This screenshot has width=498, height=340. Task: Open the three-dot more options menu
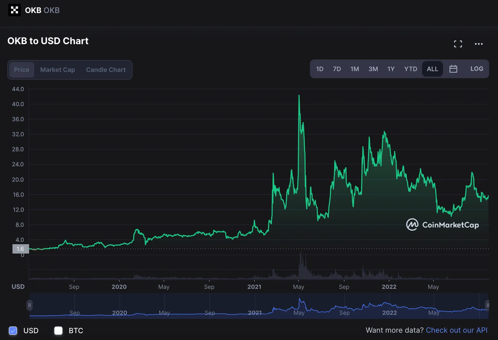(x=479, y=44)
